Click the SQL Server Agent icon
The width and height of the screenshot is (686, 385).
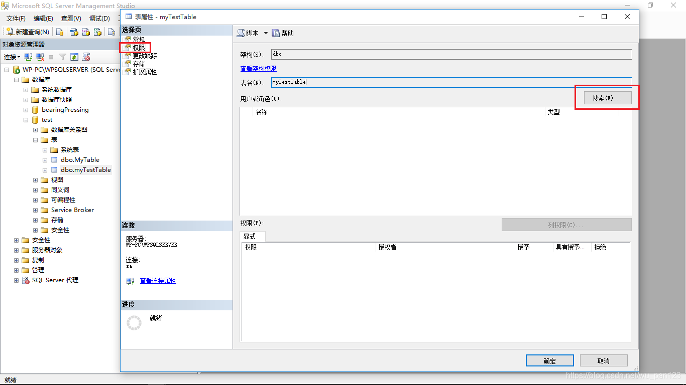coord(26,280)
